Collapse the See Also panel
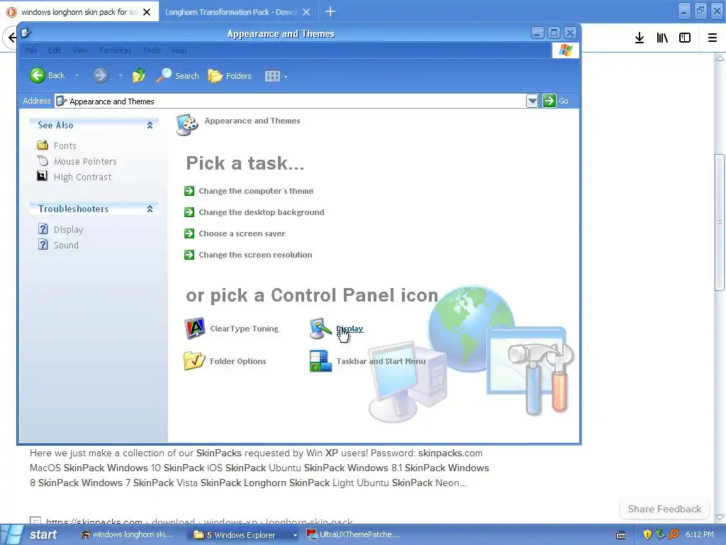The width and height of the screenshot is (726, 545). tap(150, 125)
